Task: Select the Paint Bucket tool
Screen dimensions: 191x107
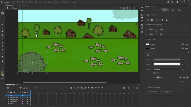Action: pyautogui.click(x=2, y=50)
